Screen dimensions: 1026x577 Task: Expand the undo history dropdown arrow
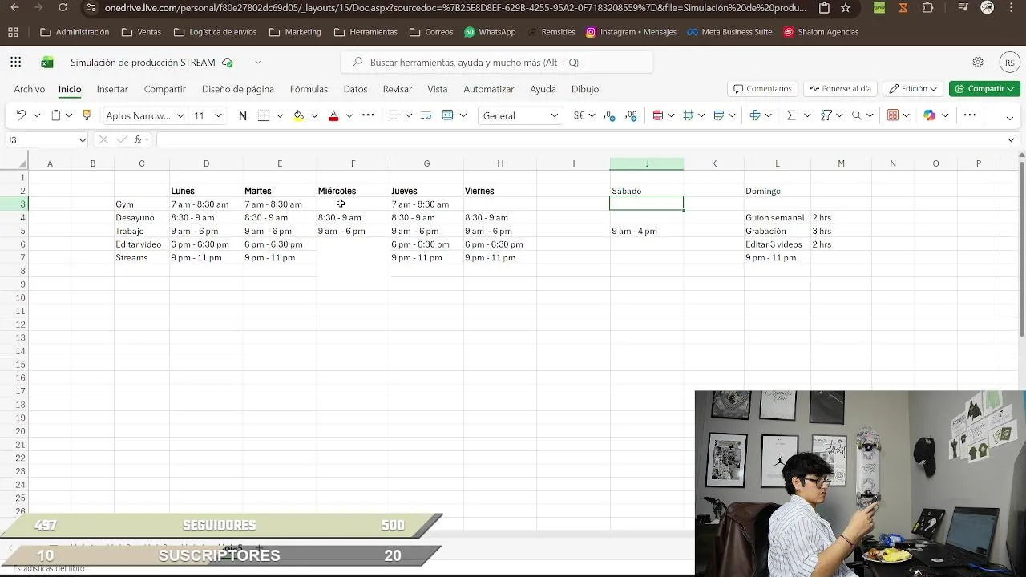coord(37,115)
